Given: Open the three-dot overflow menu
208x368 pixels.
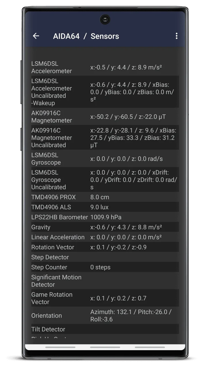Looking at the screenshot, I should 176,36.
